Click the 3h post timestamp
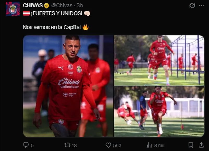209x151 pixels. coord(80,5)
